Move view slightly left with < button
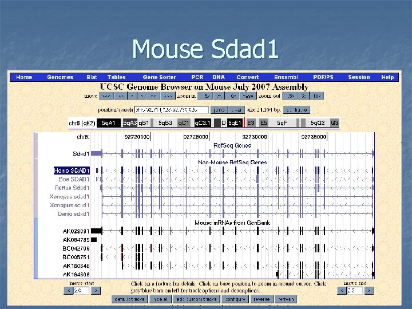Image resolution: width=412 pixels, height=309 pixels. pyautogui.click(x=132, y=96)
